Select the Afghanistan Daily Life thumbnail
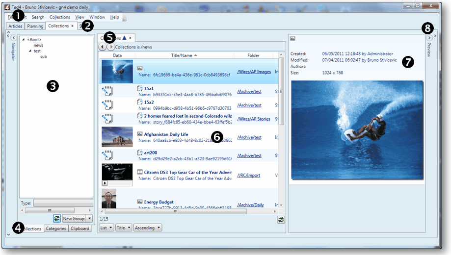Image resolution: width=451 pixels, height=255 pixels. tap(117, 137)
